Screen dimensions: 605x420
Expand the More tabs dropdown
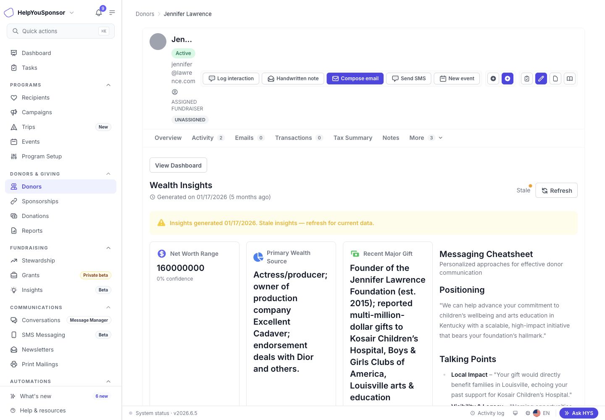point(426,138)
